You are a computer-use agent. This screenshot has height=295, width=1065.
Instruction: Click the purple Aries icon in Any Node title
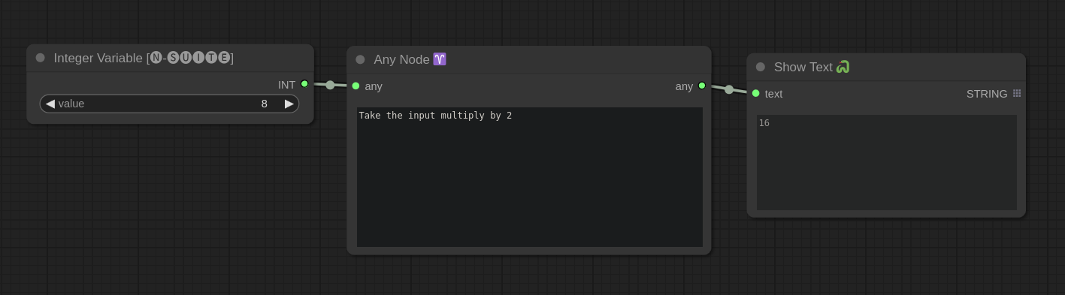point(440,59)
